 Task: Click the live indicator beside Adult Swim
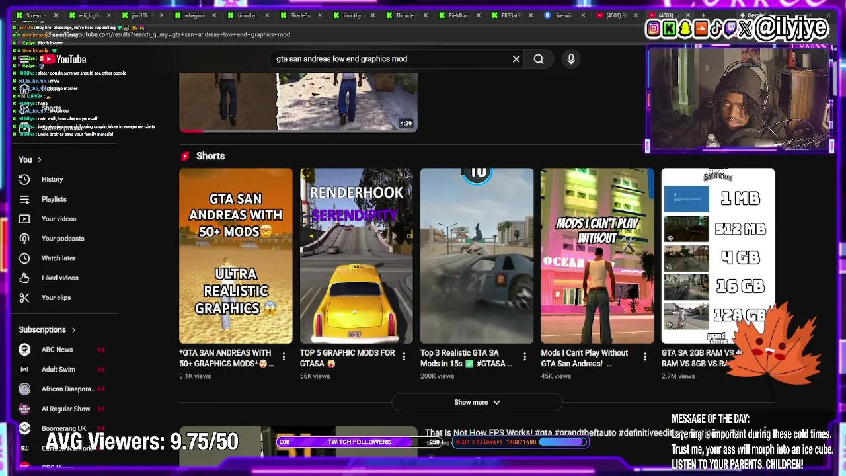[x=101, y=370]
